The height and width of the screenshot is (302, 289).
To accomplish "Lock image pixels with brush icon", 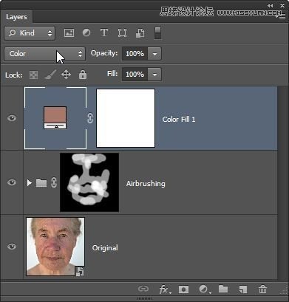I will 50,75.
